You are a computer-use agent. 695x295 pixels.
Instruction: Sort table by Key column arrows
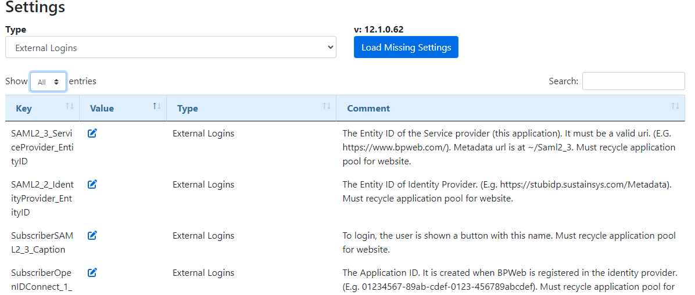click(x=70, y=107)
